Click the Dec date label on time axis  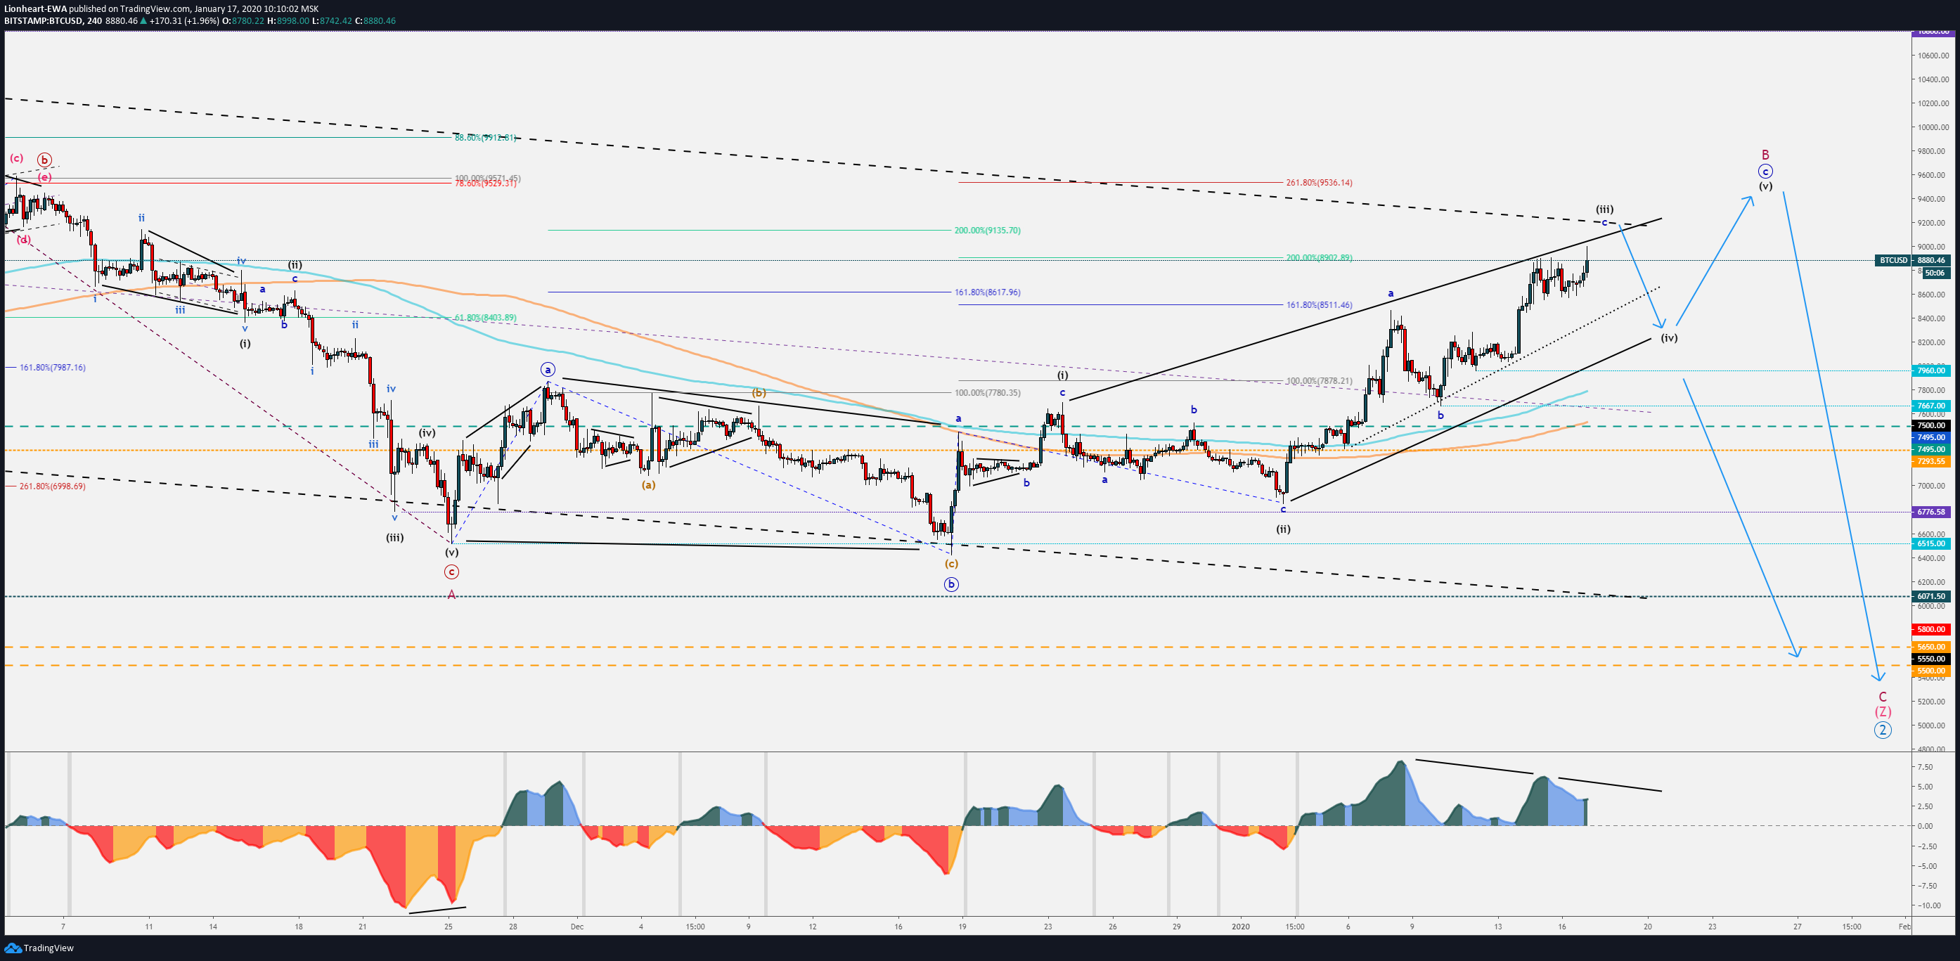(x=576, y=927)
